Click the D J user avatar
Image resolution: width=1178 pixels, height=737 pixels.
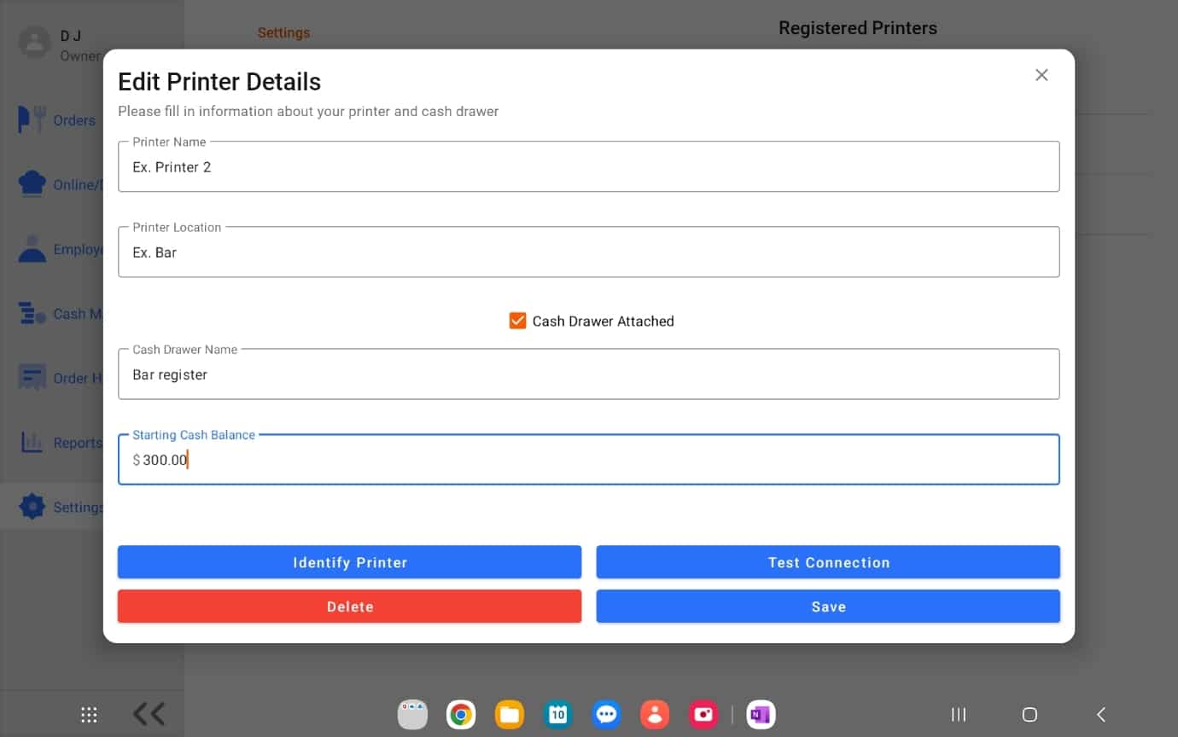pos(35,42)
